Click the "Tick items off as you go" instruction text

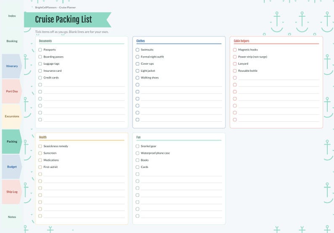pyautogui.click(x=72, y=32)
